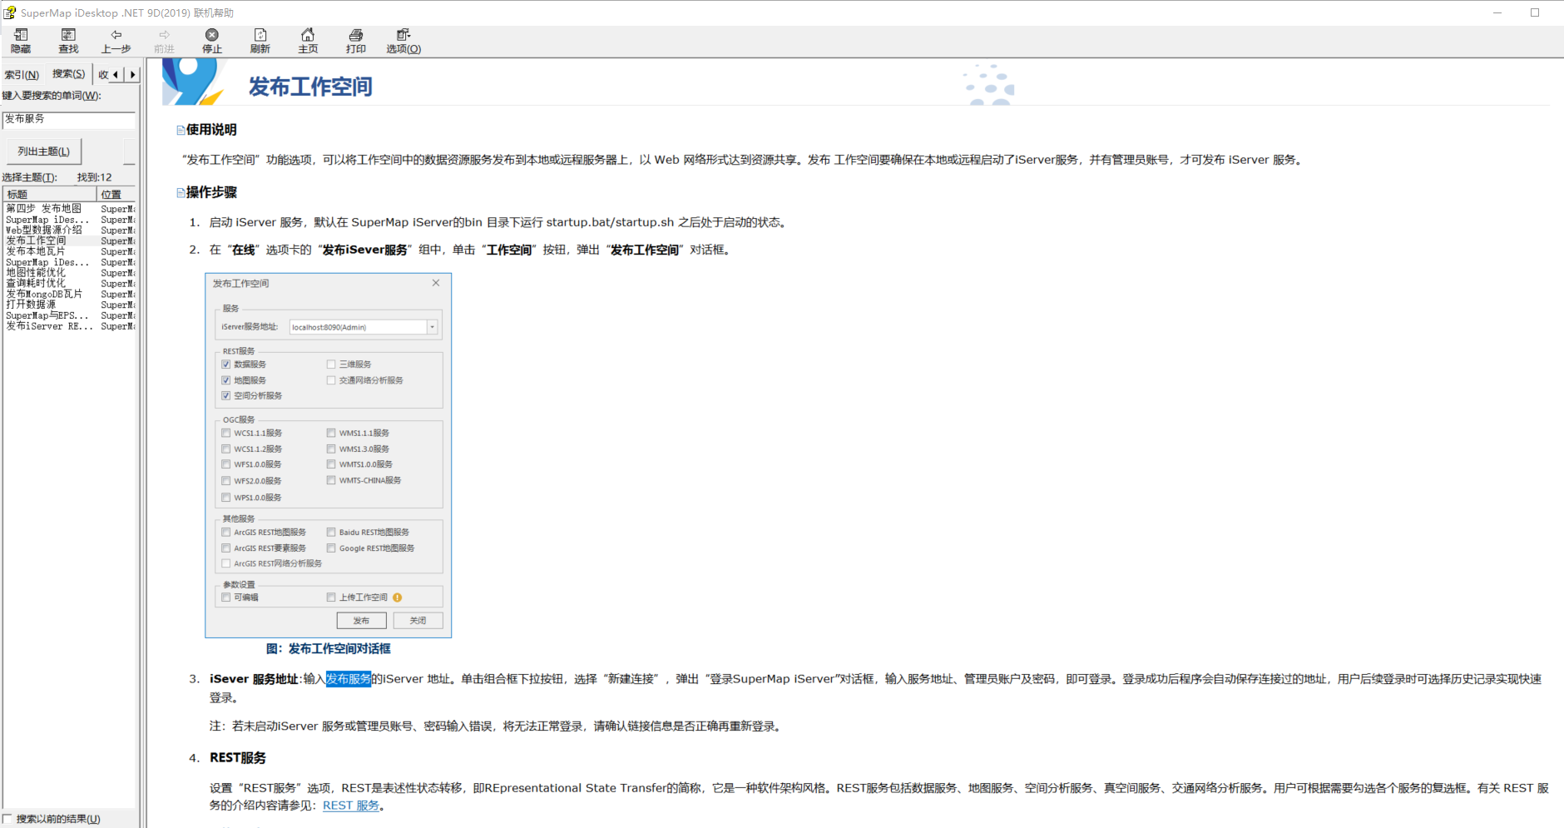Image resolution: width=1564 pixels, height=828 pixels.
Task: Sort results by the 位置 column header
Action: click(x=116, y=195)
